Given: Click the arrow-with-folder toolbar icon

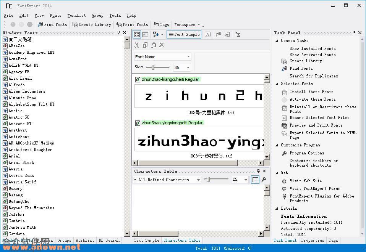Looking at the screenshot, I should pyautogui.click(x=227, y=34).
